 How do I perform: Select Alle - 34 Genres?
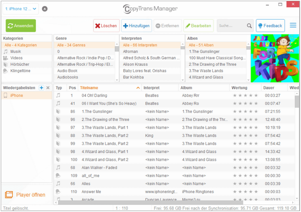pos(84,45)
